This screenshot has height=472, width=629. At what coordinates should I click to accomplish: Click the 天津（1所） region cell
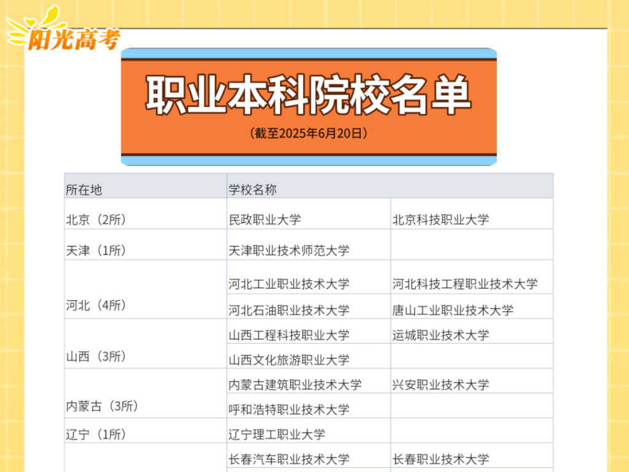96,250
